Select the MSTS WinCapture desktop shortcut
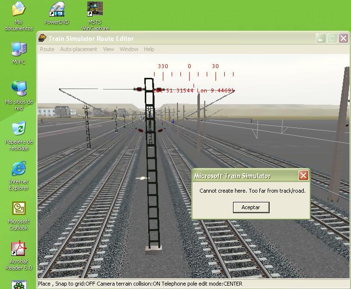This screenshot has width=351, height=289. 95,9
